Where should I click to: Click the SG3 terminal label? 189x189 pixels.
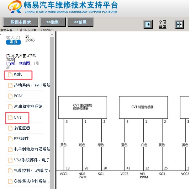(162, 174)
